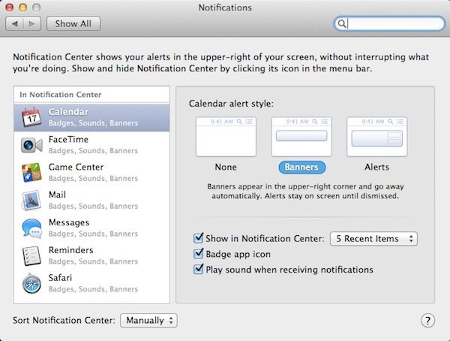Click the Safari compass icon

(x=31, y=283)
